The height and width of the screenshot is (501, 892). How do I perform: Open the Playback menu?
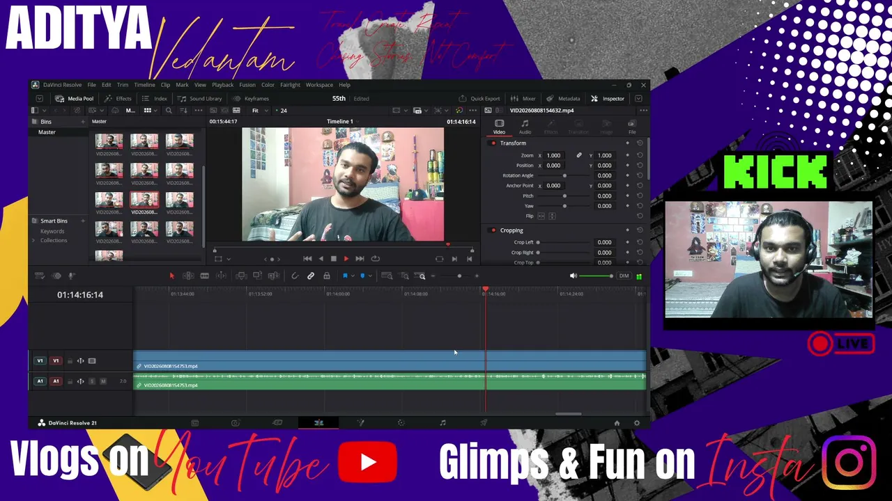[x=222, y=85]
